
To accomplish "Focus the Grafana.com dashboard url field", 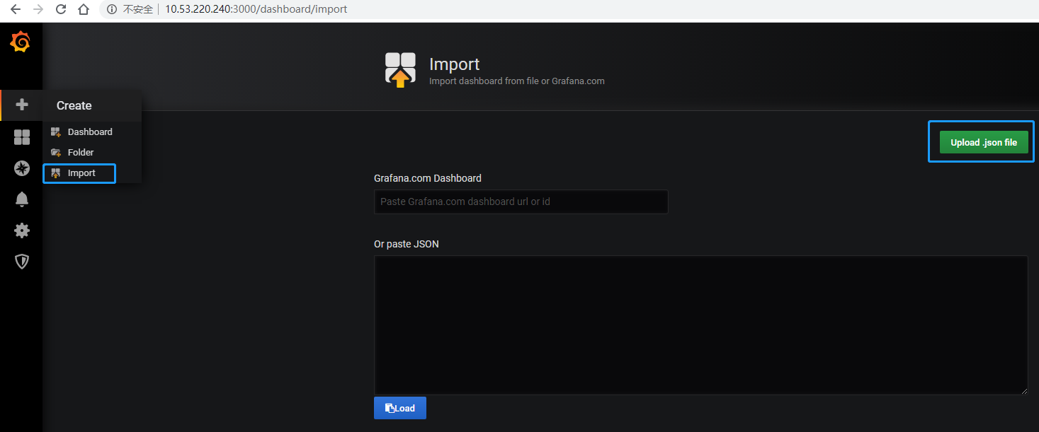I will click(521, 202).
